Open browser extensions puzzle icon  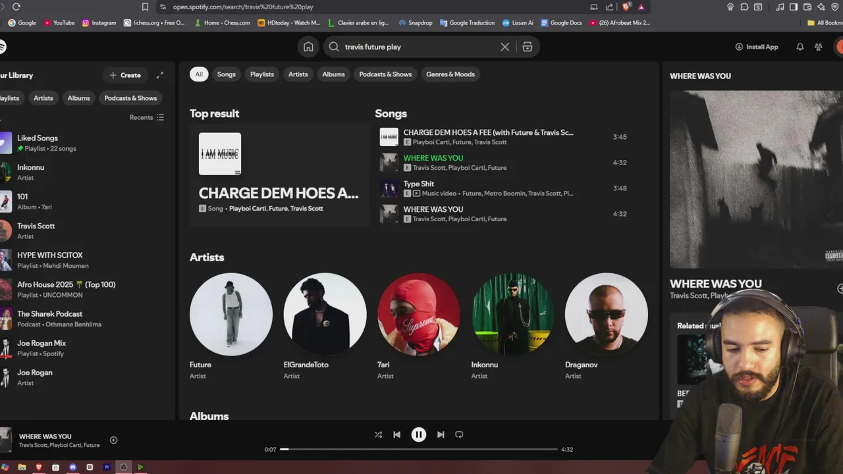pos(744,7)
